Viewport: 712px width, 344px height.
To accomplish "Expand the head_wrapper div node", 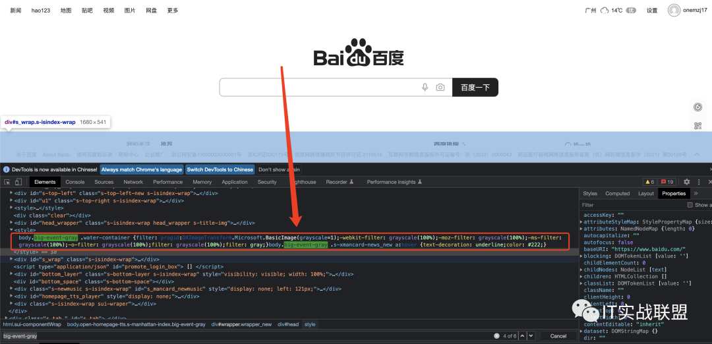I will pyautogui.click(x=12, y=223).
